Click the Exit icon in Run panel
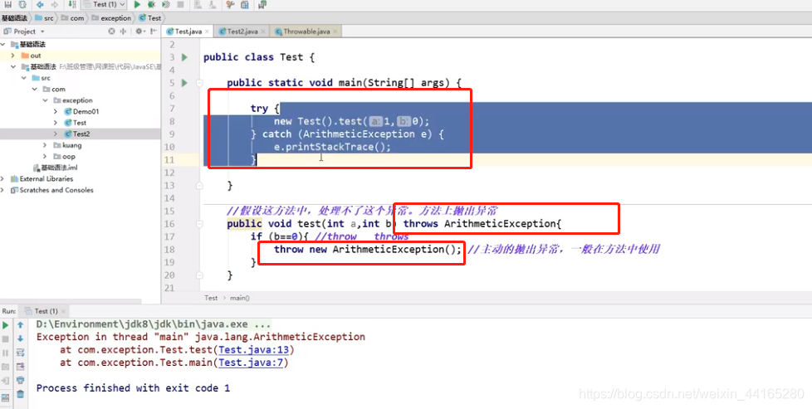 [6, 380]
